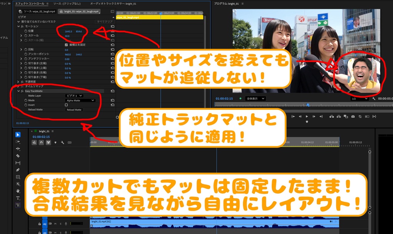Click Export Frame camera icon
Viewport: 393px width, 234px height.
coord(353,116)
